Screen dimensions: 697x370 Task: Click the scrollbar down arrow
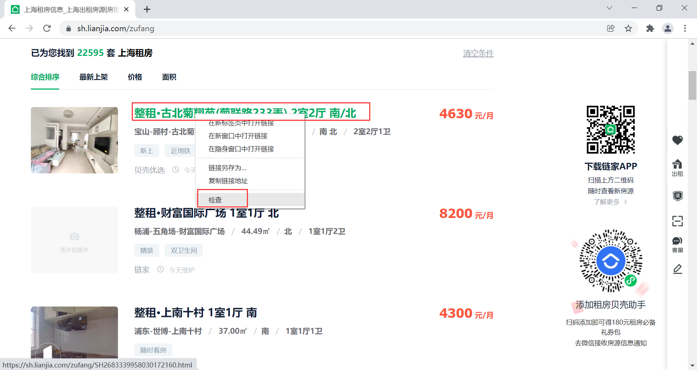point(692,365)
